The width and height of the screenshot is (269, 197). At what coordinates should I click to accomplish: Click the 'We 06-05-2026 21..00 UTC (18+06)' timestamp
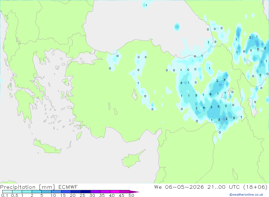click(211, 187)
